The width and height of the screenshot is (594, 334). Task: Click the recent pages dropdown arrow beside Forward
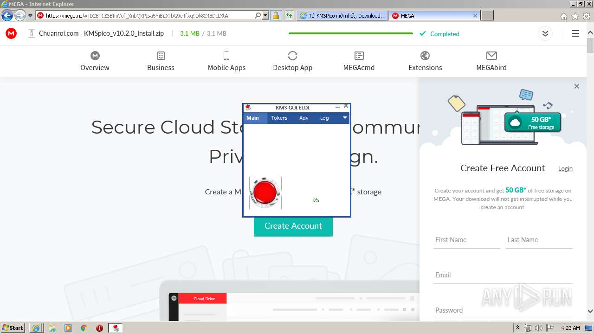point(31,15)
